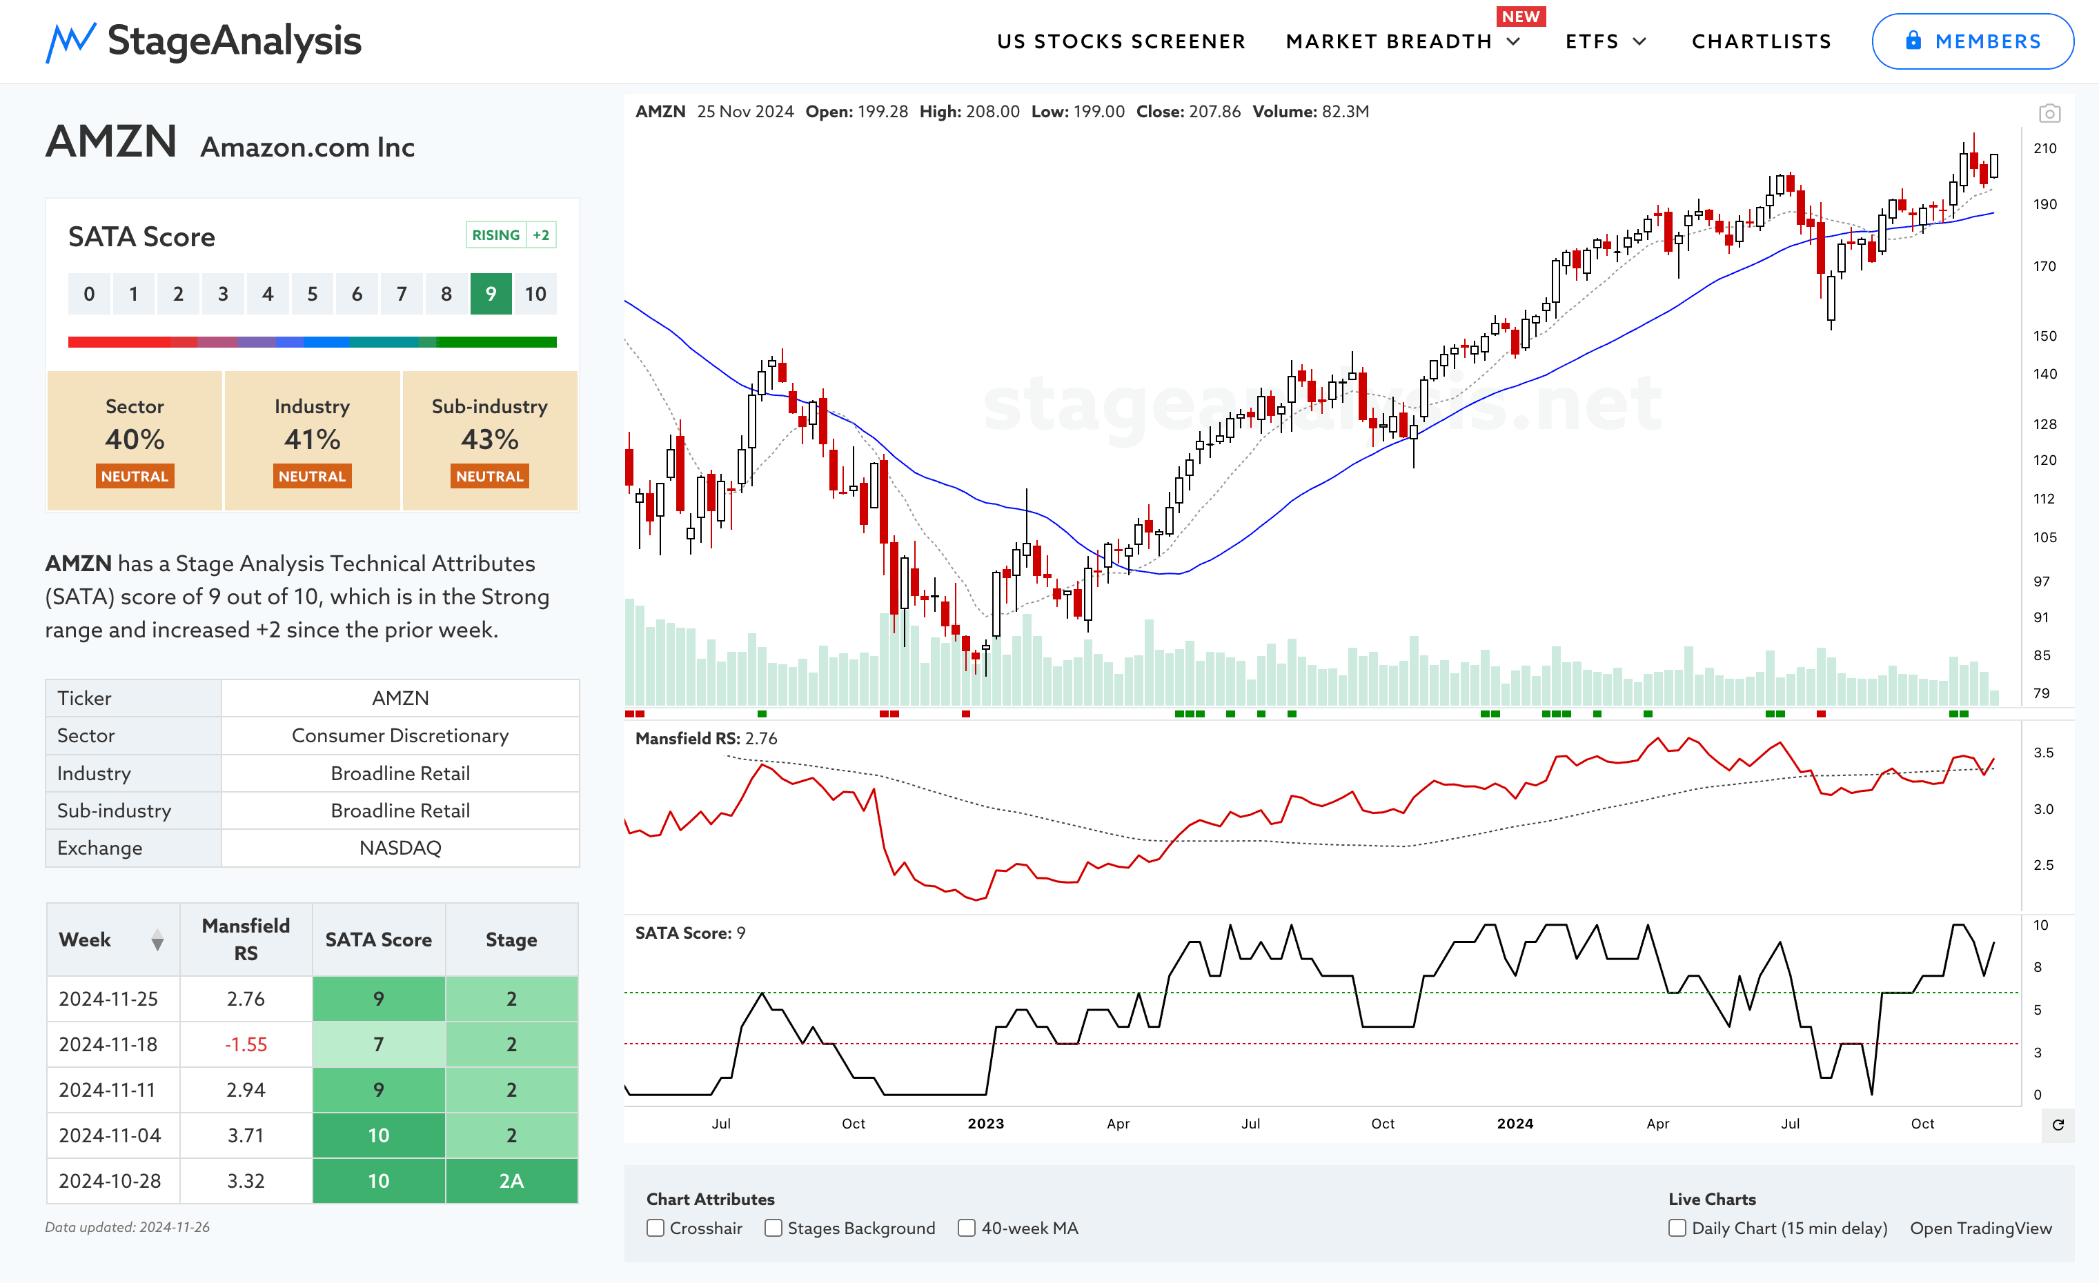Click the Mansfield RS: 2.76 chart label
Image resolution: width=2099 pixels, height=1283 pixels.
[706, 738]
